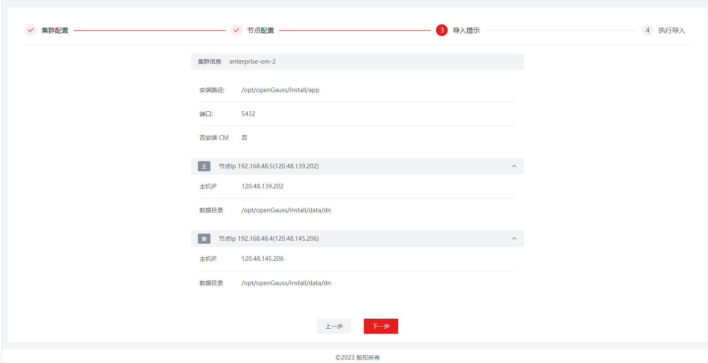The height and width of the screenshot is (363, 708).
Task: Select the 导入提示 step label
Action: pyautogui.click(x=466, y=31)
